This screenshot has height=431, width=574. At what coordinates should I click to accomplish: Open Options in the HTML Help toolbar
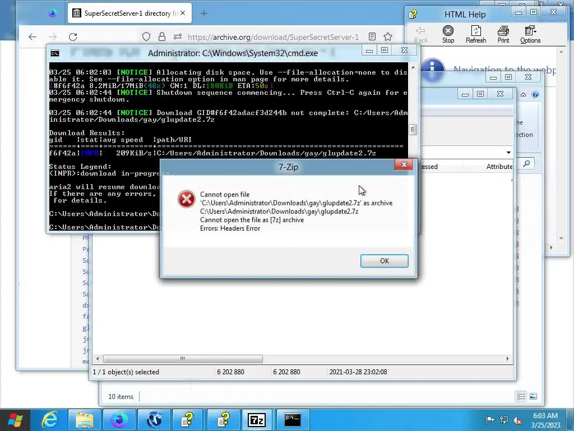pyautogui.click(x=530, y=35)
